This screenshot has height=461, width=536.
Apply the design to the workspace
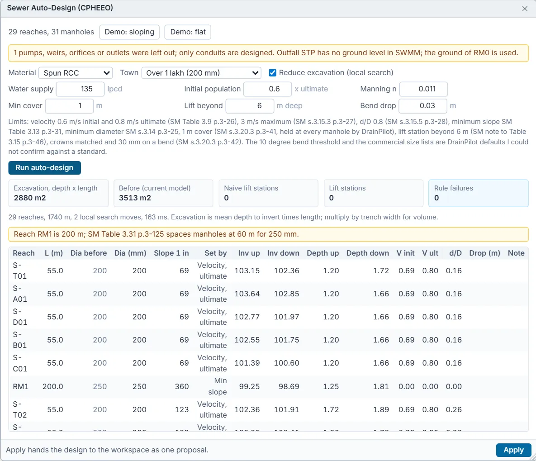tap(513, 450)
